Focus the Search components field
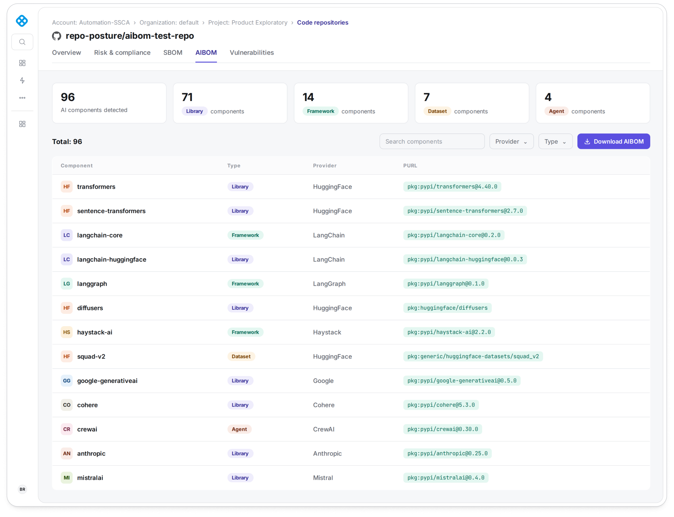Image resolution: width=674 pixels, height=517 pixels. click(x=432, y=141)
